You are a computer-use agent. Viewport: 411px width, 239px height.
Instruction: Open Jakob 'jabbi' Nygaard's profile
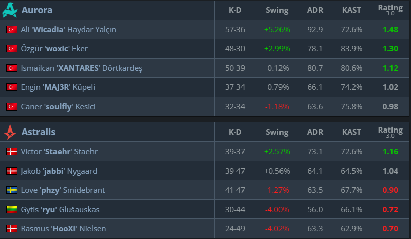pos(59,171)
